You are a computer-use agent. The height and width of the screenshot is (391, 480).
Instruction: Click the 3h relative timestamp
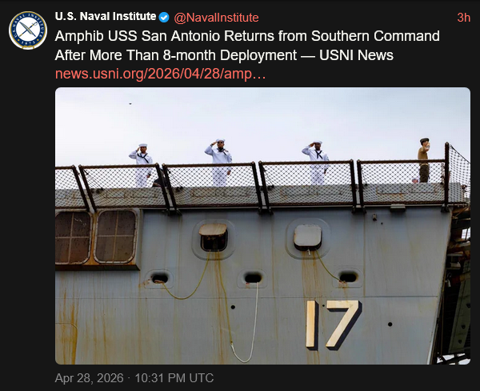(x=463, y=18)
